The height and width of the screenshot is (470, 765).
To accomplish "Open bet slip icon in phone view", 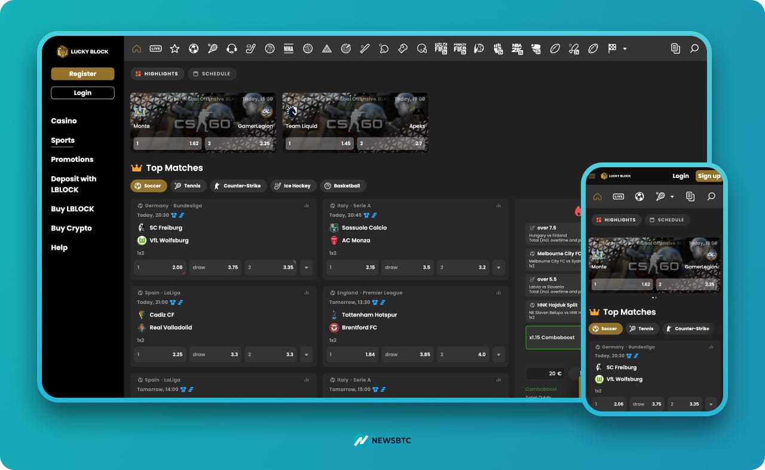I will click(x=690, y=196).
